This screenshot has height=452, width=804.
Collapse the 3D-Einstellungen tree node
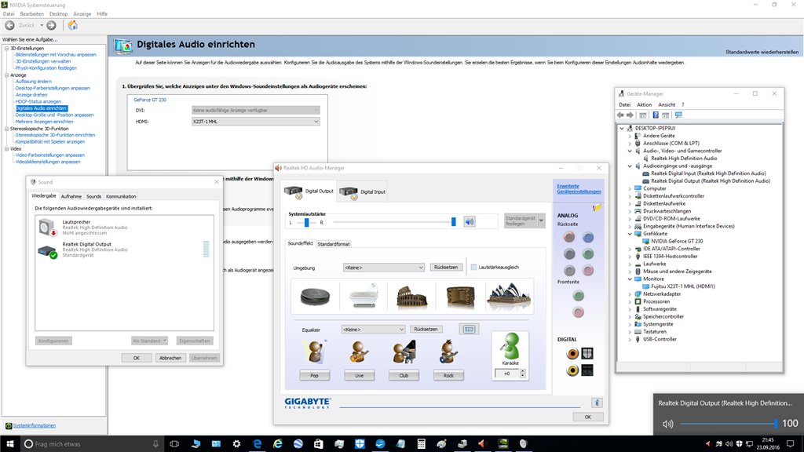(6, 48)
